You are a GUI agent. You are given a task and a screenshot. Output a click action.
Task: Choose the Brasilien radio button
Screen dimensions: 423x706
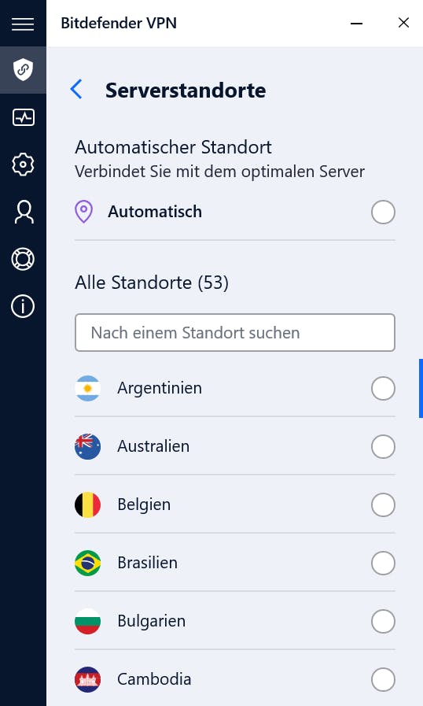click(x=383, y=563)
